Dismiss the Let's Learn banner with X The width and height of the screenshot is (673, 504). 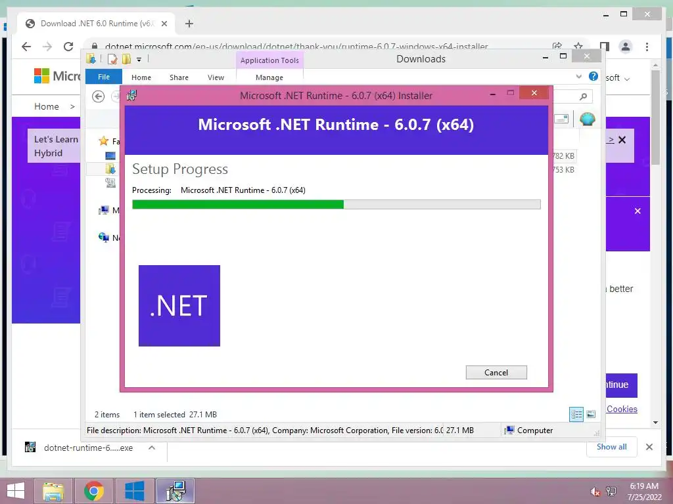622,140
